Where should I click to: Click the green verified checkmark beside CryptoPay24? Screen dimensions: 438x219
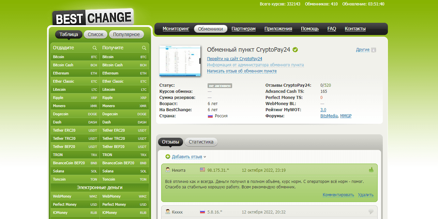pyautogui.click(x=295, y=50)
